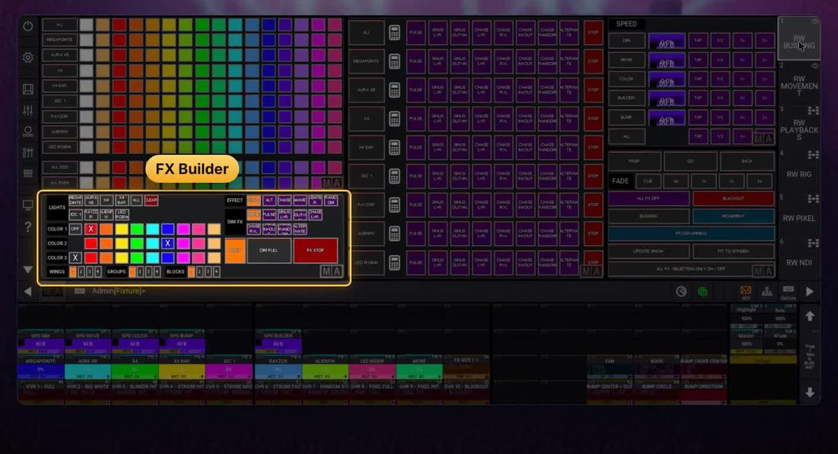The width and height of the screenshot is (838, 454).
Task: Click the clock icon on command line
Action: click(x=682, y=291)
